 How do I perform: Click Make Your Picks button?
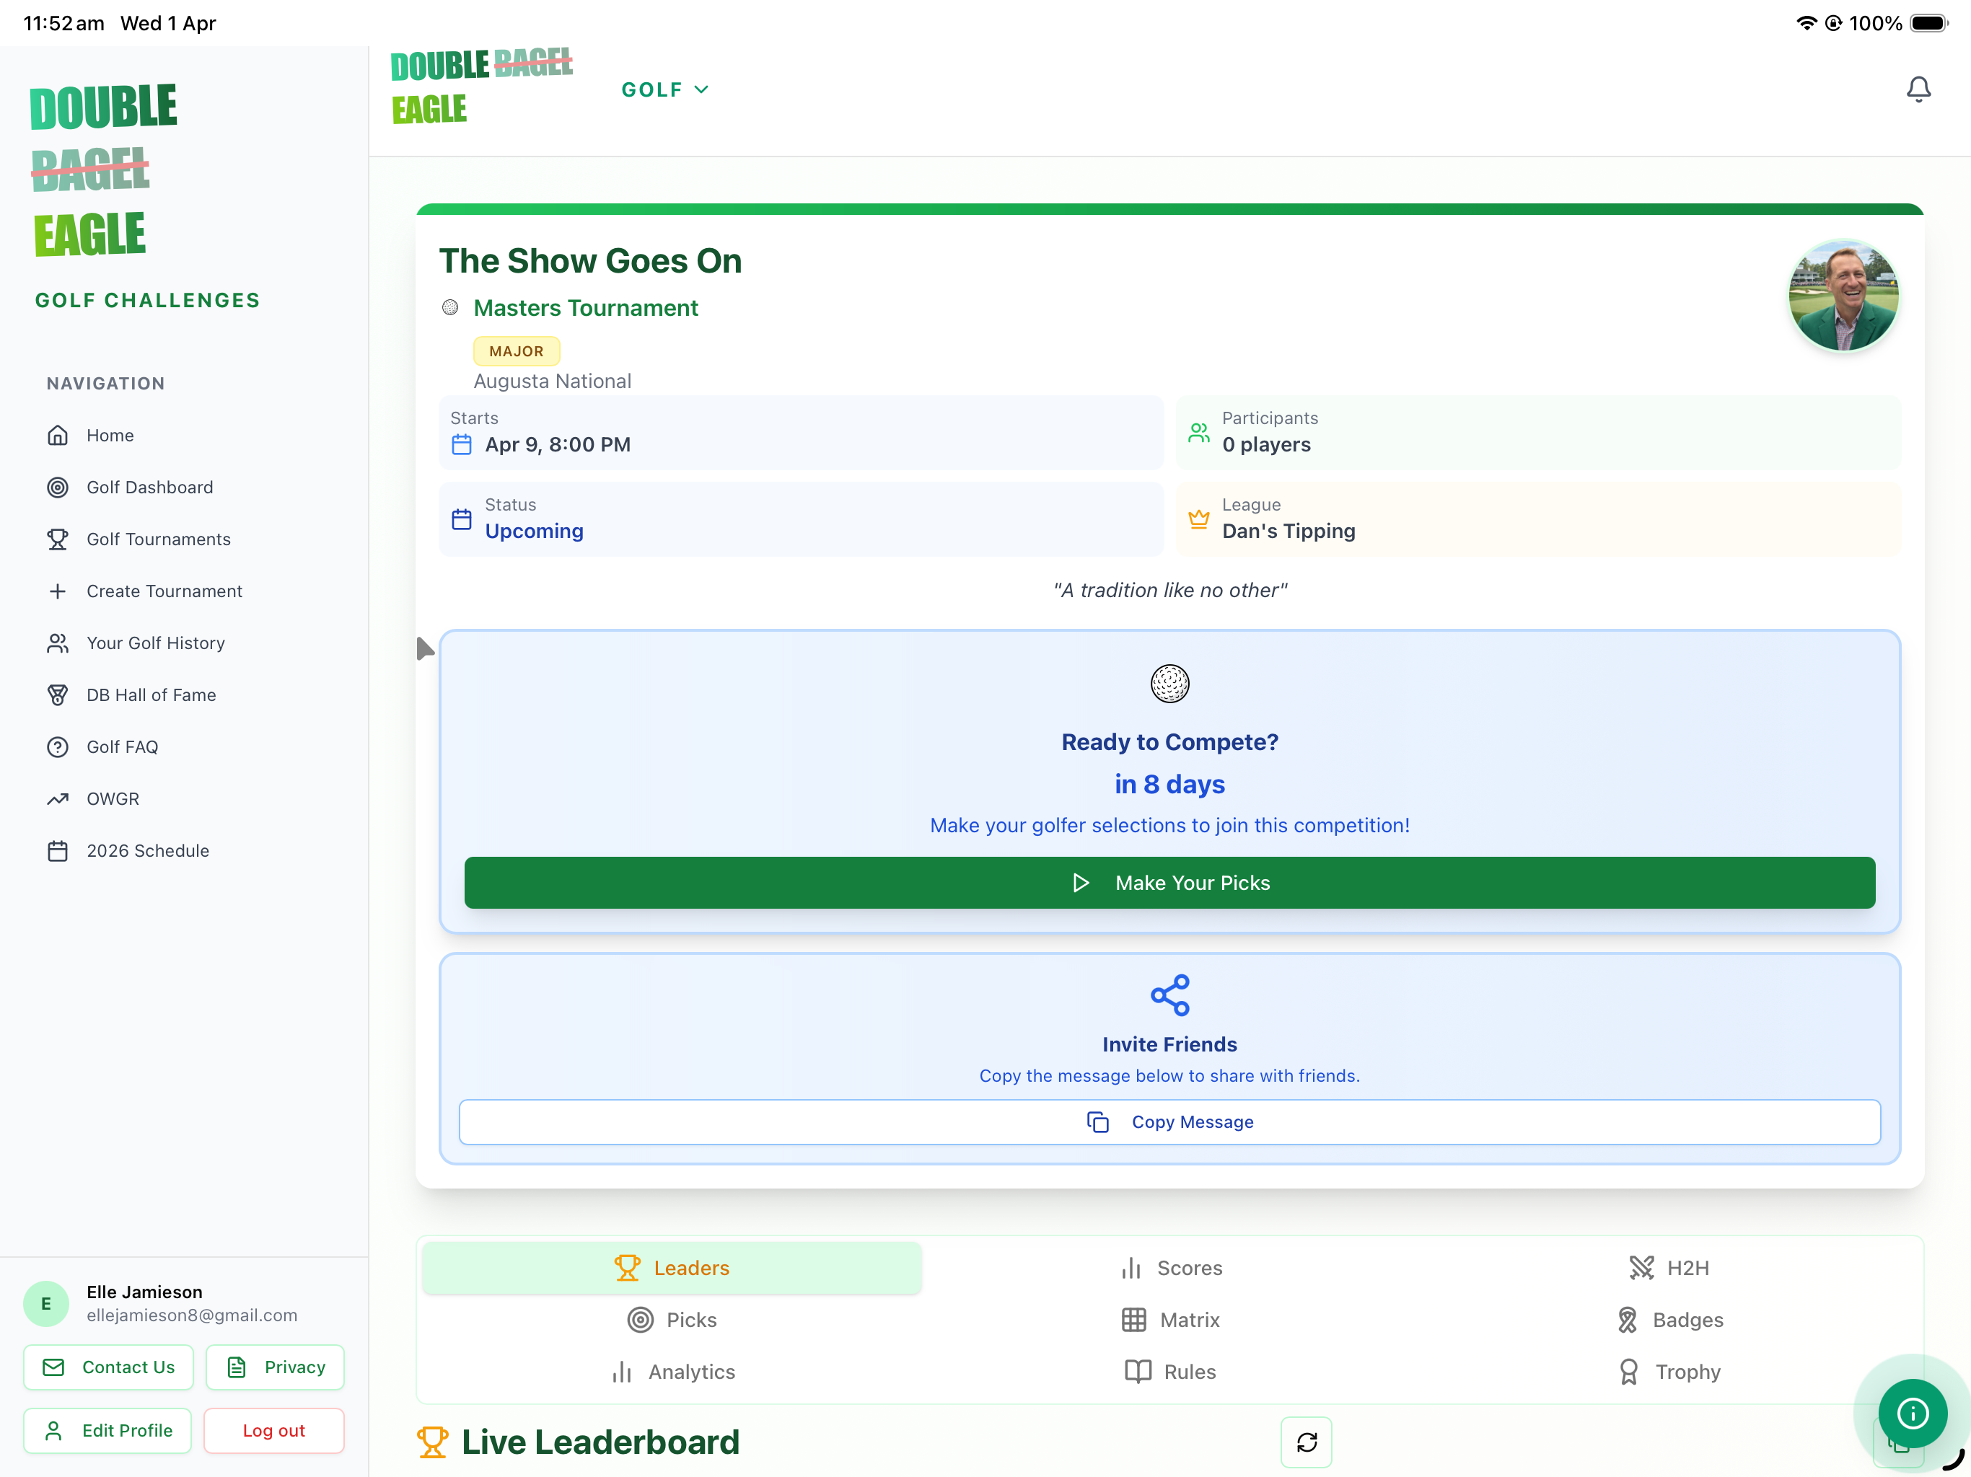[x=1169, y=883]
